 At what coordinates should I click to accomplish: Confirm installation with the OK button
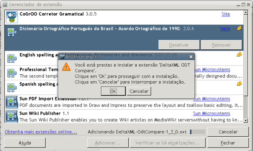click(113, 91)
